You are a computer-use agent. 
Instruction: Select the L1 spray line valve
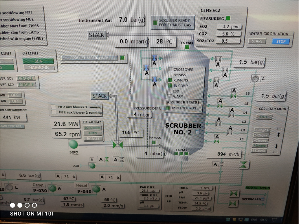[x=217, y=141]
